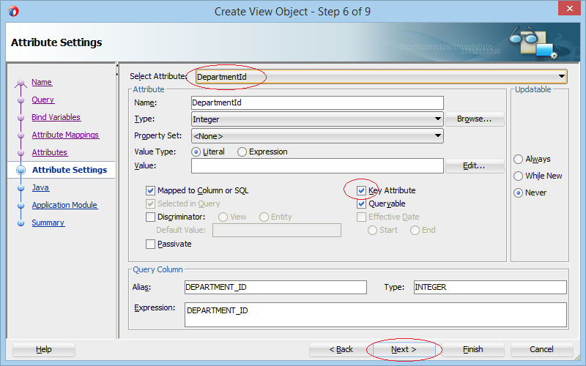
Task: Go to the Query step
Action: (x=43, y=100)
